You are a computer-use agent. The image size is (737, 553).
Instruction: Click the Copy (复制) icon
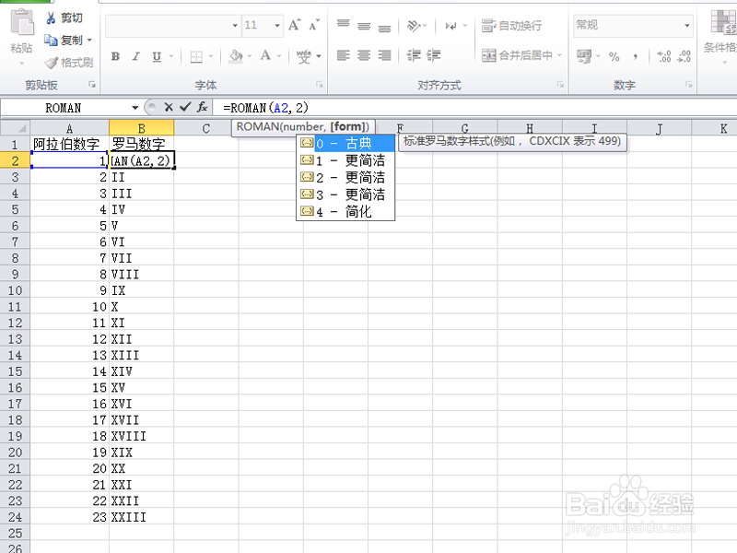(51, 41)
